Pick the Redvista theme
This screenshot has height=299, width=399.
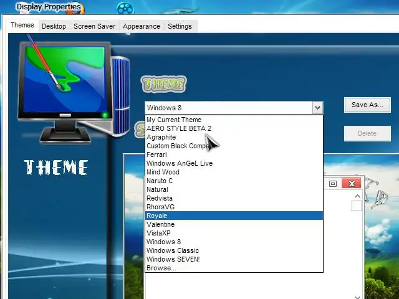click(234, 198)
